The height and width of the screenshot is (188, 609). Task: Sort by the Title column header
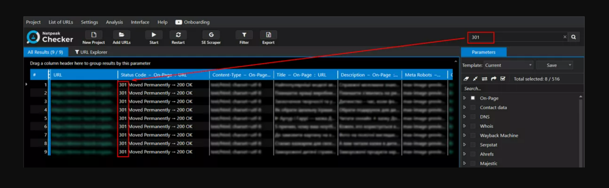click(306, 75)
